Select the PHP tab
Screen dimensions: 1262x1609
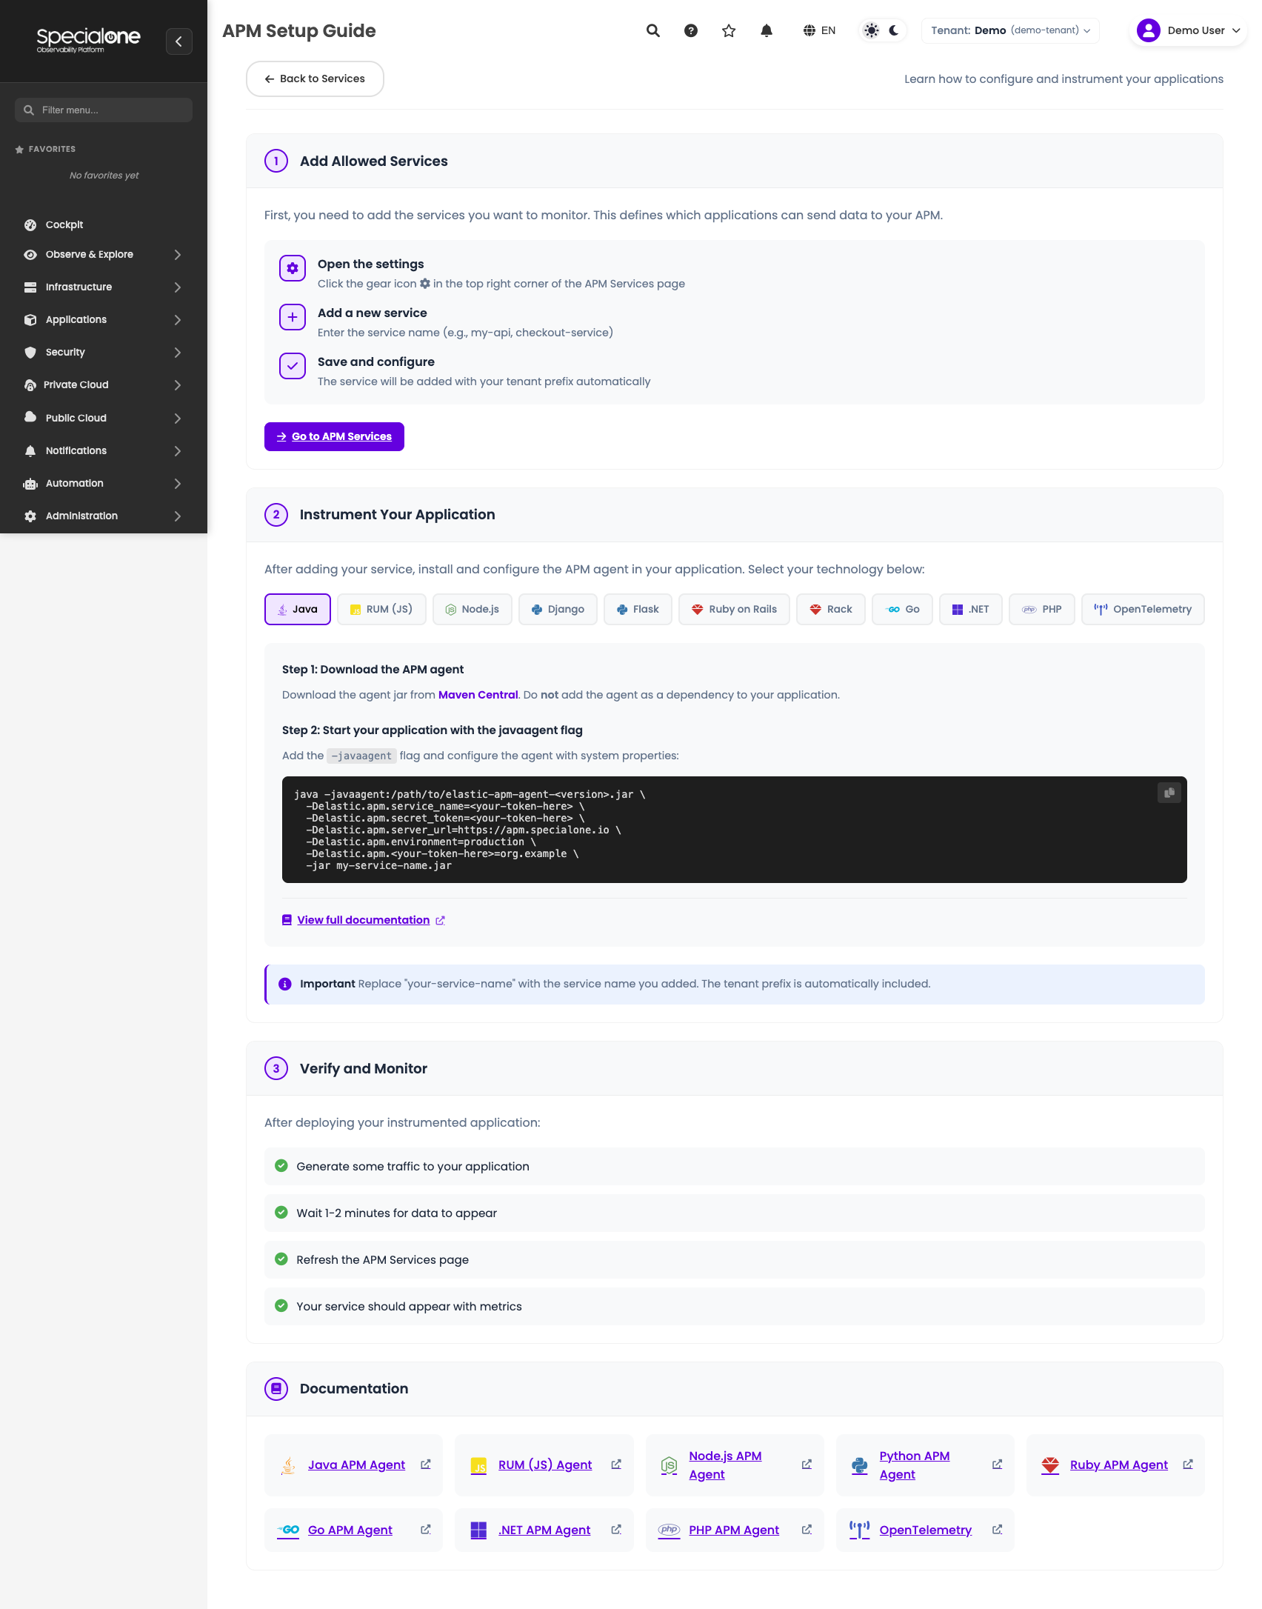click(x=1042, y=609)
